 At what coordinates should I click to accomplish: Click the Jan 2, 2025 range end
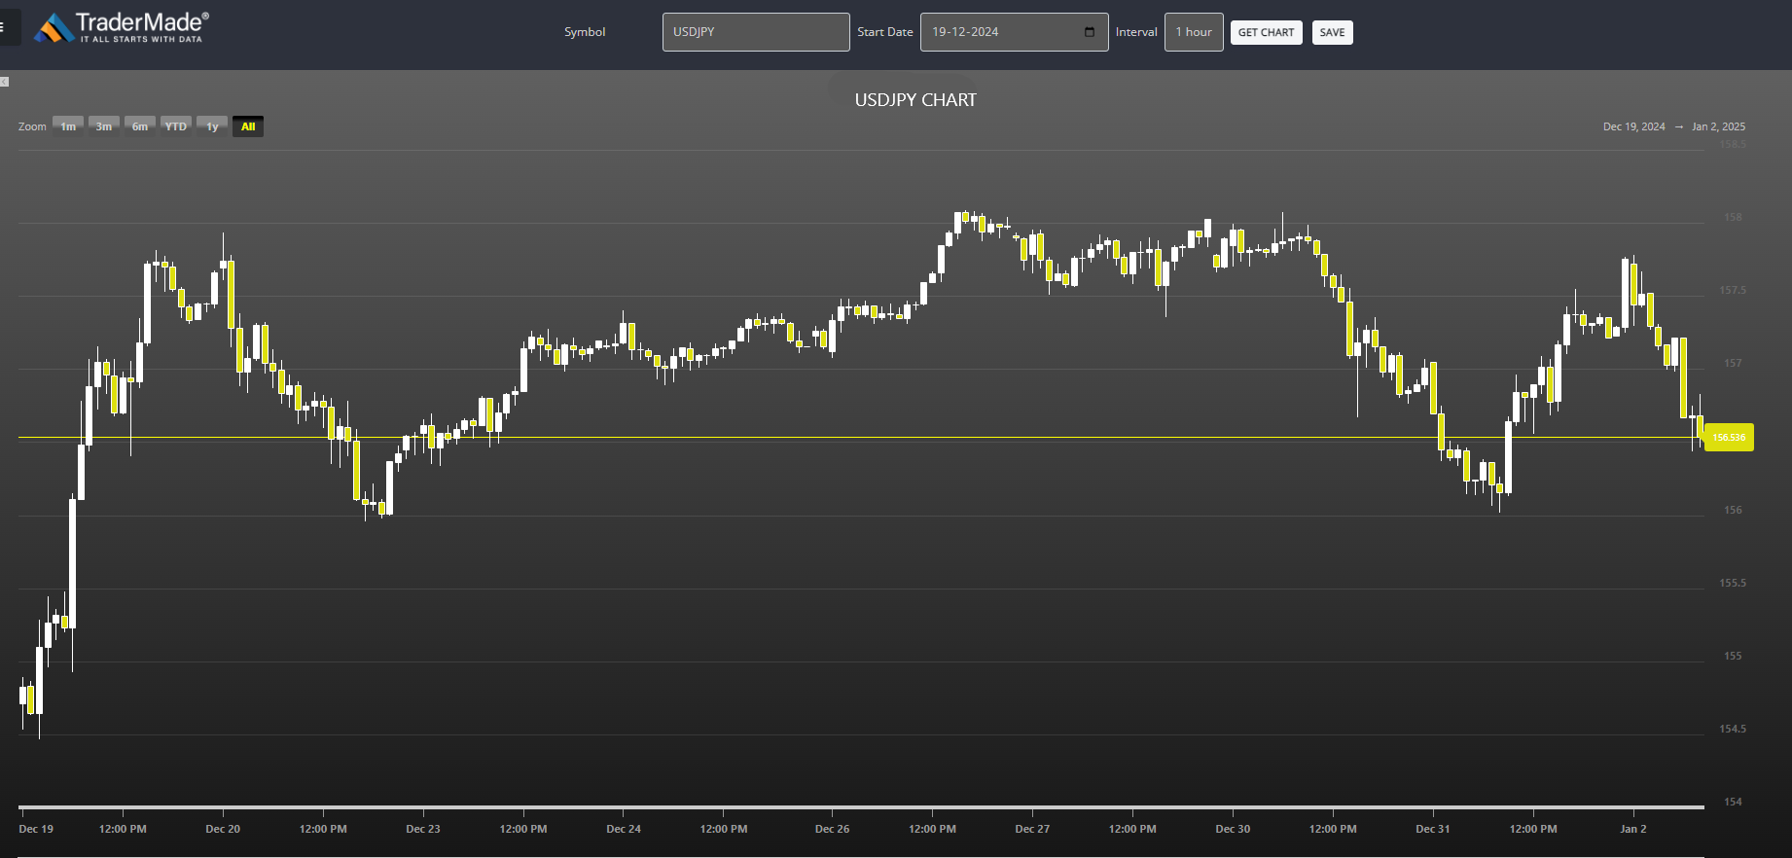pos(1718,126)
